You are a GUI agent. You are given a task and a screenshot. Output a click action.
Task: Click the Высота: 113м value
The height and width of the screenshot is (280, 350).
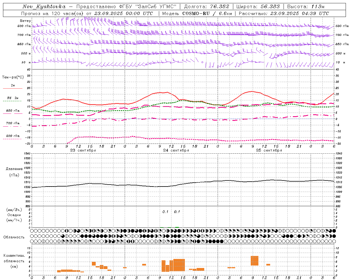[305, 7]
